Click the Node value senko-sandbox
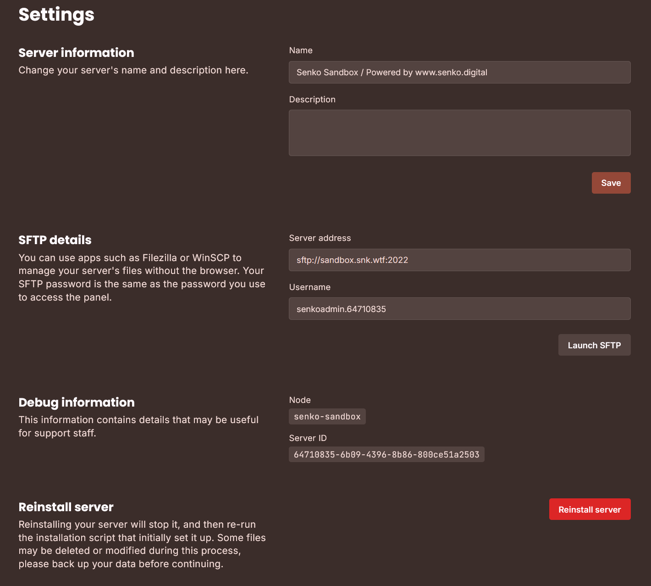Image resolution: width=651 pixels, height=586 pixels. point(327,416)
